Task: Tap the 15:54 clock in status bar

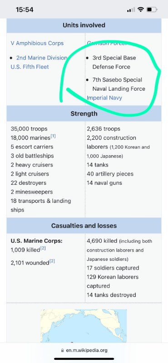Action: [x=25, y=10]
